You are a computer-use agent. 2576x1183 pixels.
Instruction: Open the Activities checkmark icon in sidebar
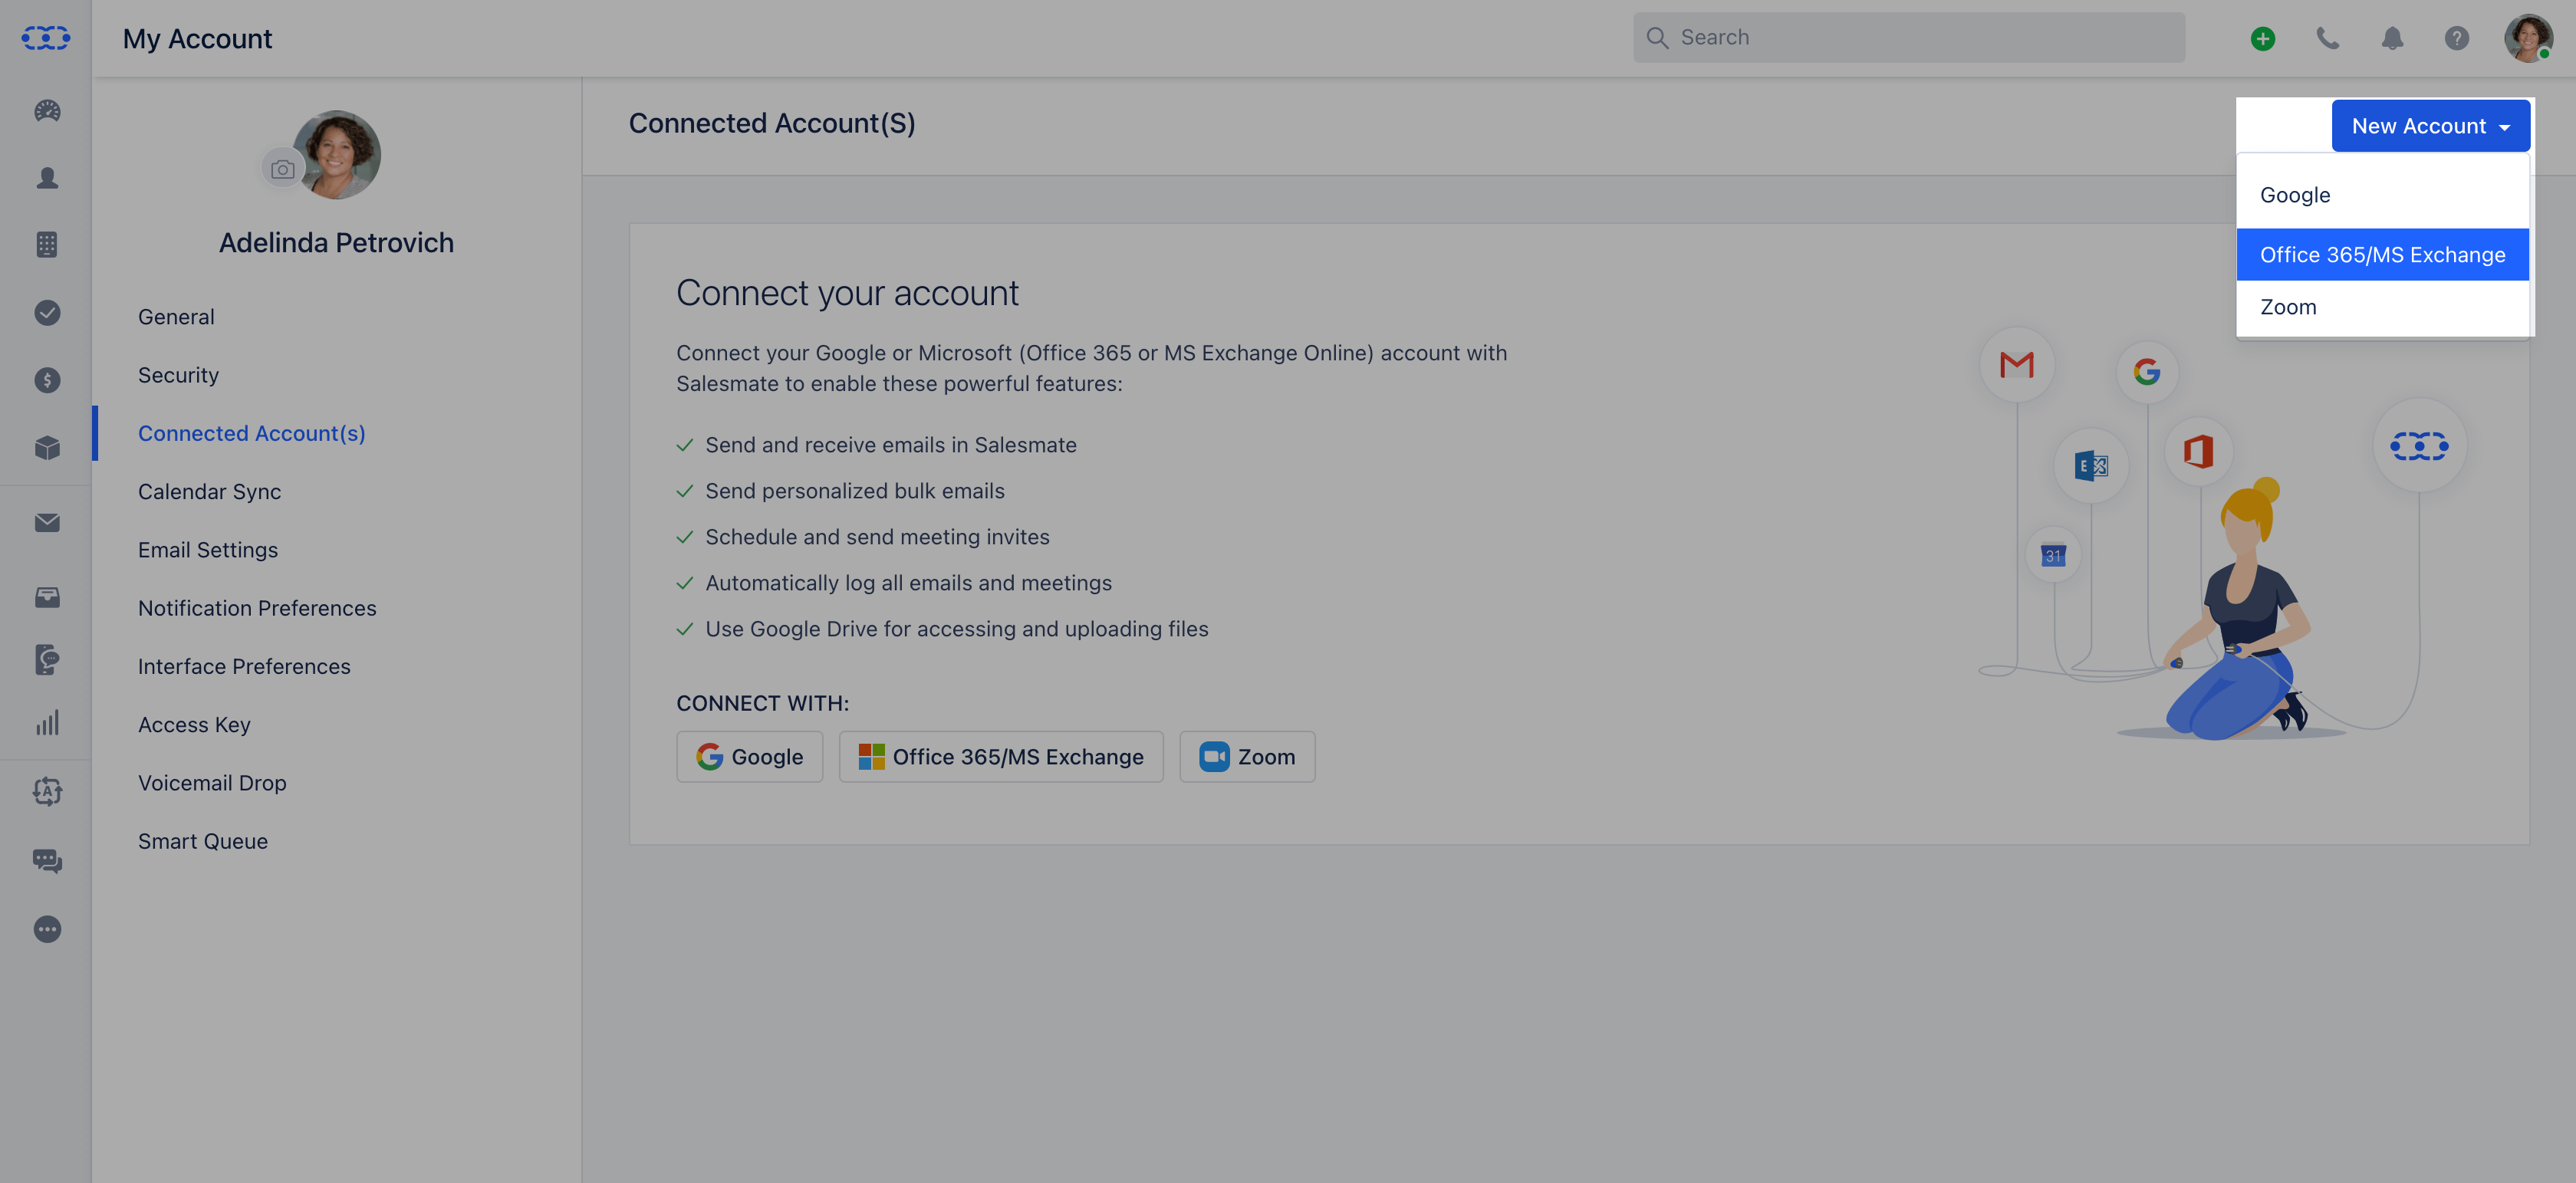(x=47, y=313)
